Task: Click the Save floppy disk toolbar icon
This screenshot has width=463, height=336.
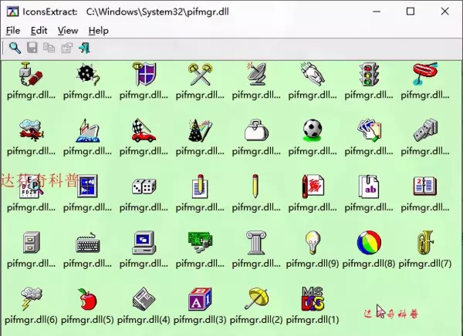Action: point(32,48)
